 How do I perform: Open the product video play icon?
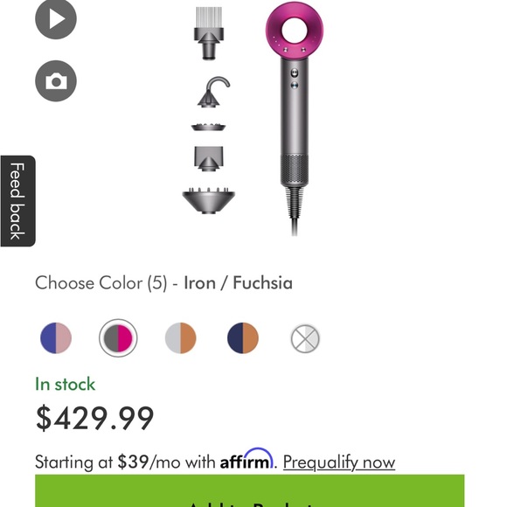click(56, 18)
